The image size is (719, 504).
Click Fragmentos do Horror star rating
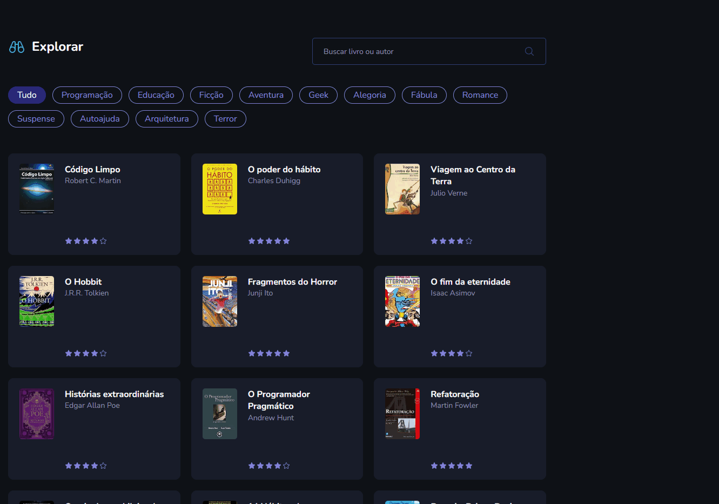point(269,353)
